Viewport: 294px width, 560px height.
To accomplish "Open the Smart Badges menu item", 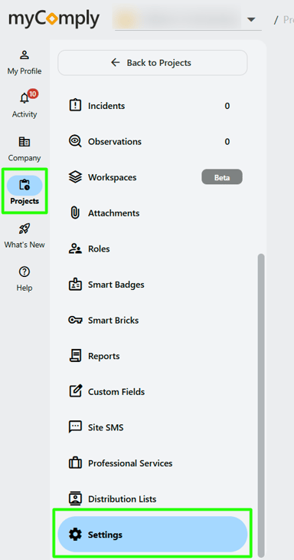I will [152, 285].
